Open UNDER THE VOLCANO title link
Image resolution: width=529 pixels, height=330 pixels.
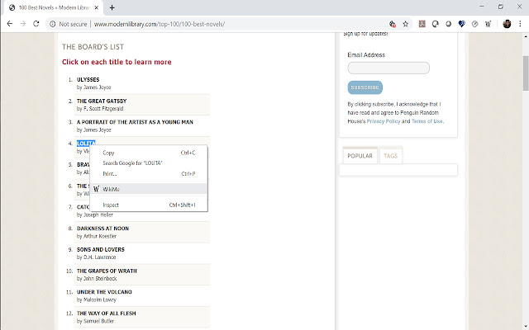coord(104,292)
